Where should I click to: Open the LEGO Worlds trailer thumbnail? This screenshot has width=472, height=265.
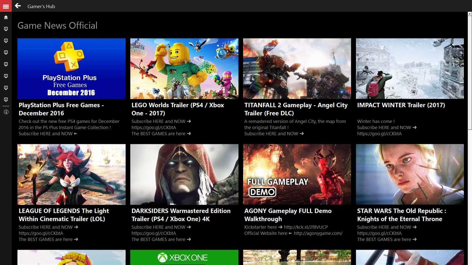pos(184,69)
